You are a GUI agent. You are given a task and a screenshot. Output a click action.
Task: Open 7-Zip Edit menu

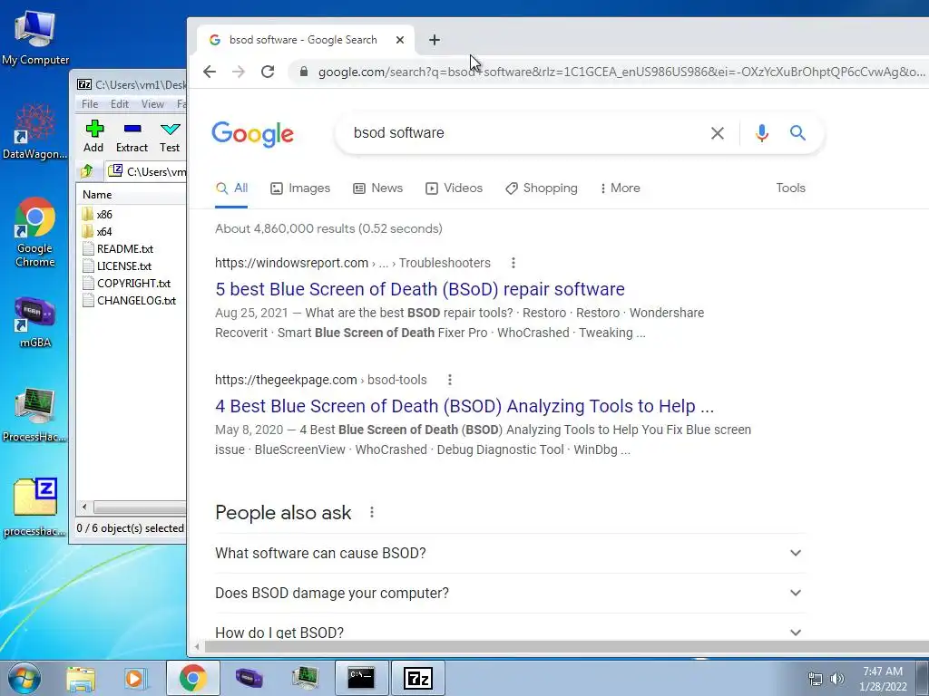point(120,104)
